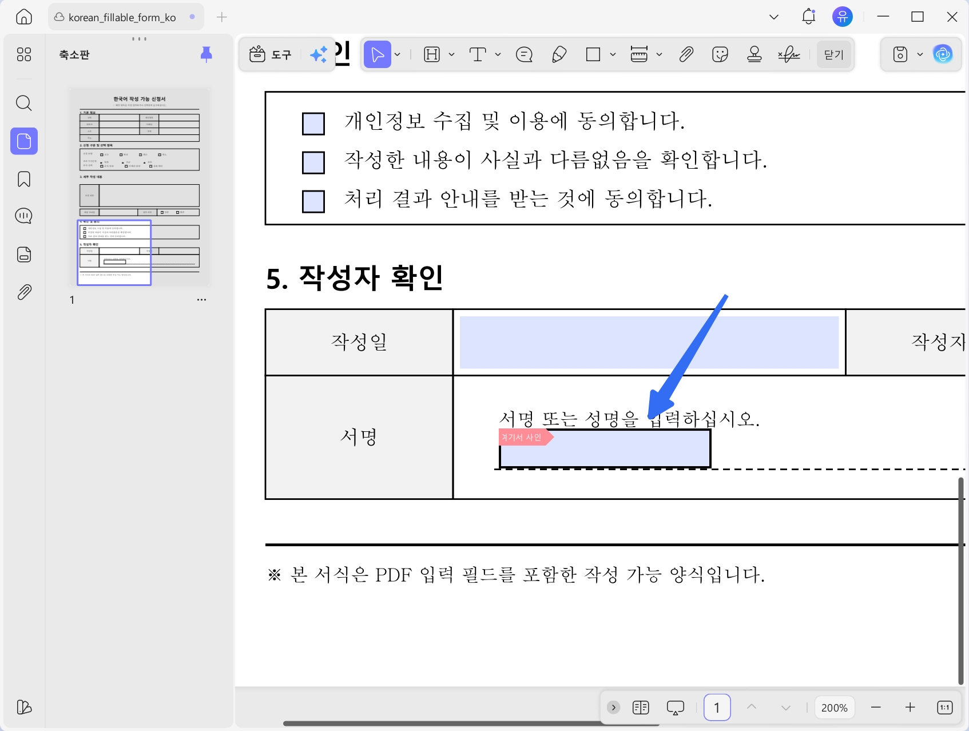This screenshot has width=969, height=731.
Task: Open the search panel
Action: coord(24,104)
